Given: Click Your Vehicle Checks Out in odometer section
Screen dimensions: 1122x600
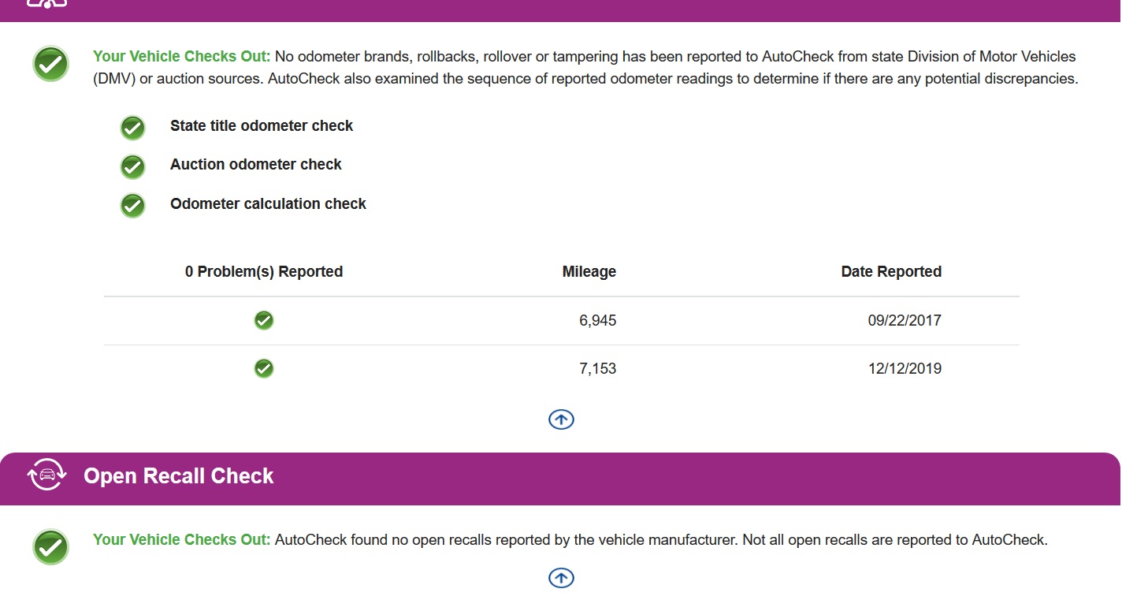Looking at the screenshot, I should 182,57.
